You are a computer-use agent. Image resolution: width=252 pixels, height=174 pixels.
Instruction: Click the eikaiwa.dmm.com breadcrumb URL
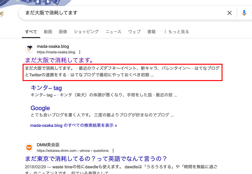(73, 151)
